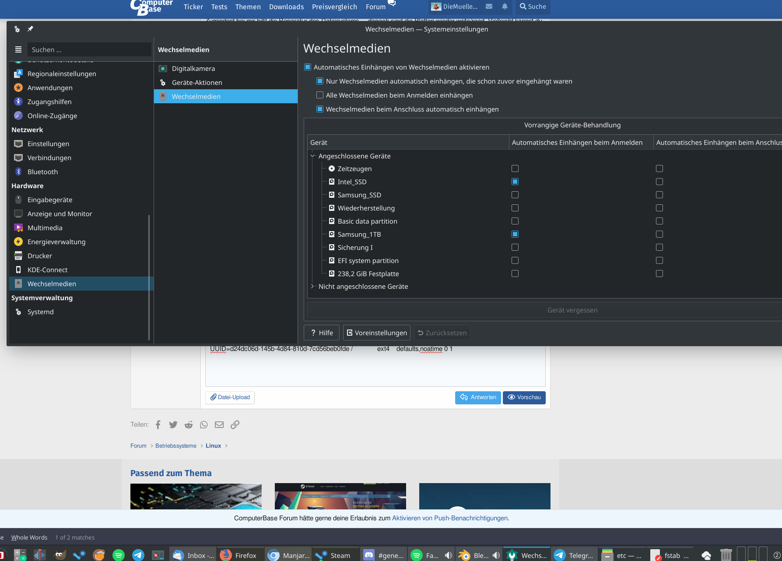Image resolution: width=782 pixels, height=561 pixels.
Task: Open Betriebssysteme breadcrumb link
Action: (x=176, y=445)
